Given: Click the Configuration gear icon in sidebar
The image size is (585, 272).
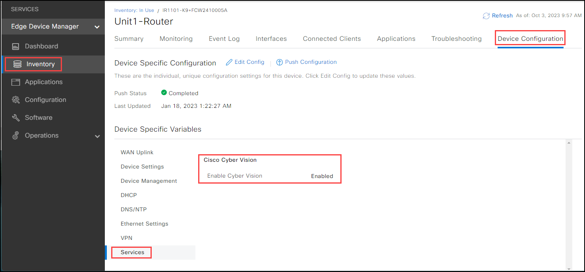Looking at the screenshot, I should pyautogui.click(x=15, y=100).
